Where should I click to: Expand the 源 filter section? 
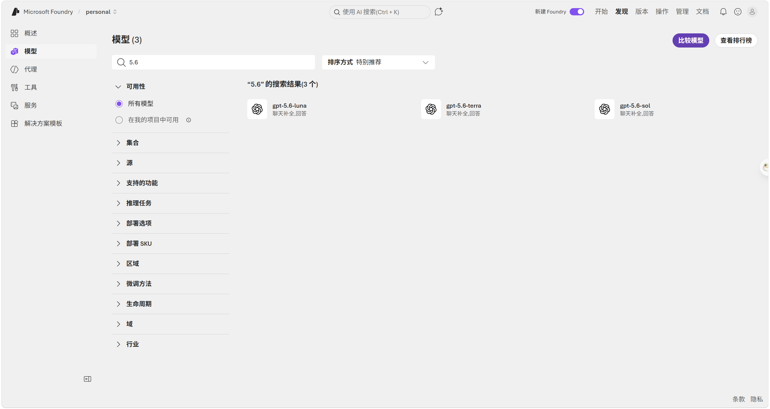tap(171, 163)
